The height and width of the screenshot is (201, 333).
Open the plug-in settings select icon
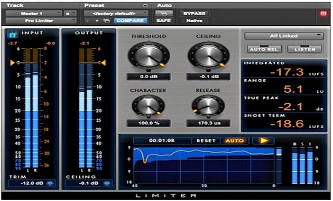(107, 21)
